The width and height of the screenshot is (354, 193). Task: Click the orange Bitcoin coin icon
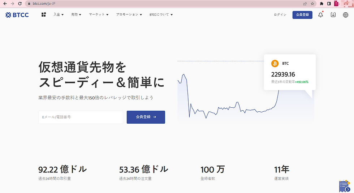tap(275, 64)
